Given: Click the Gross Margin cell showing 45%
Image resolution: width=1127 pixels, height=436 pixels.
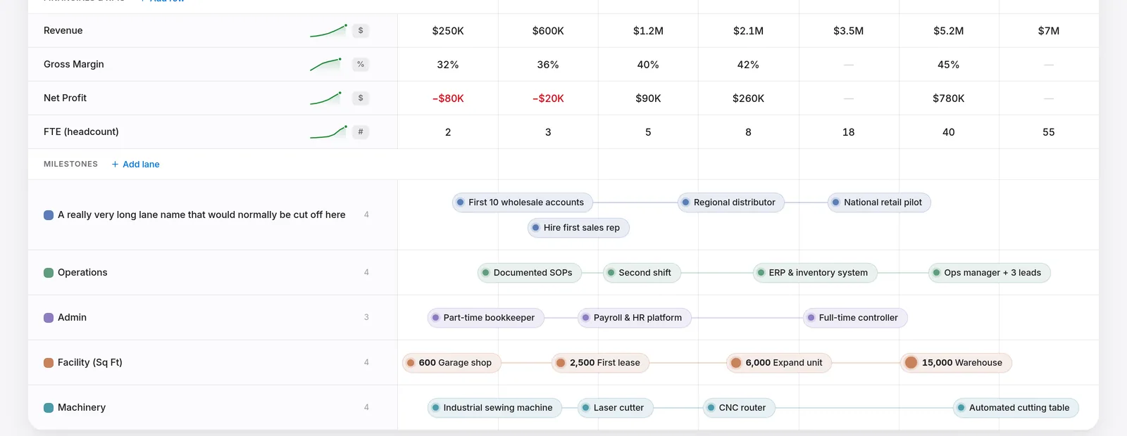Looking at the screenshot, I should 949,65.
